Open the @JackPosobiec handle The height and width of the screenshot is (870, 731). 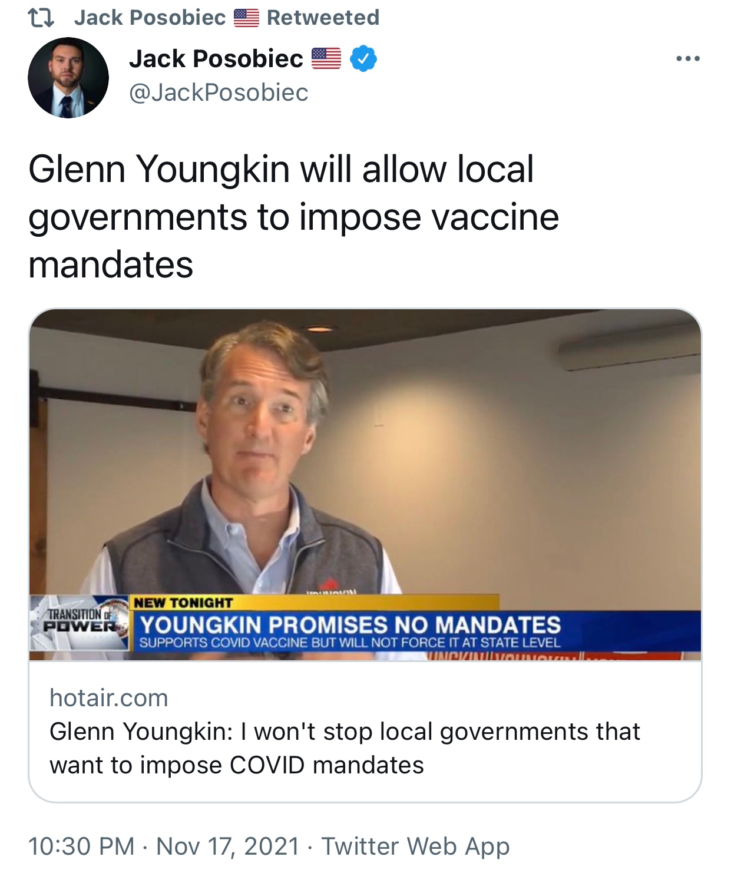[219, 92]
